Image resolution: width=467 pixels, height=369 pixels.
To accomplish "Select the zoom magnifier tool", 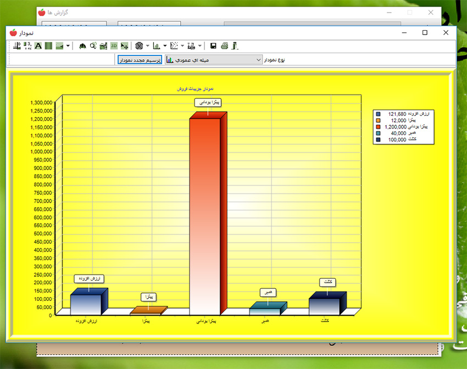I will point(93,46).
